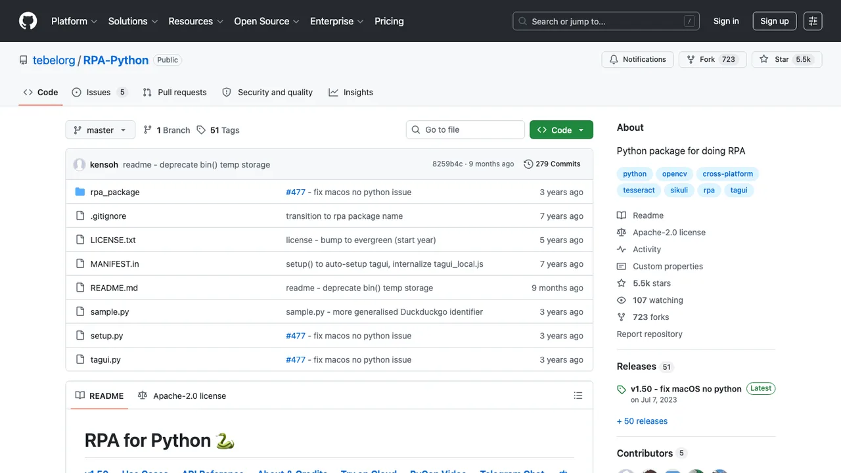Click the Readme book icon in About

point(622,215)
